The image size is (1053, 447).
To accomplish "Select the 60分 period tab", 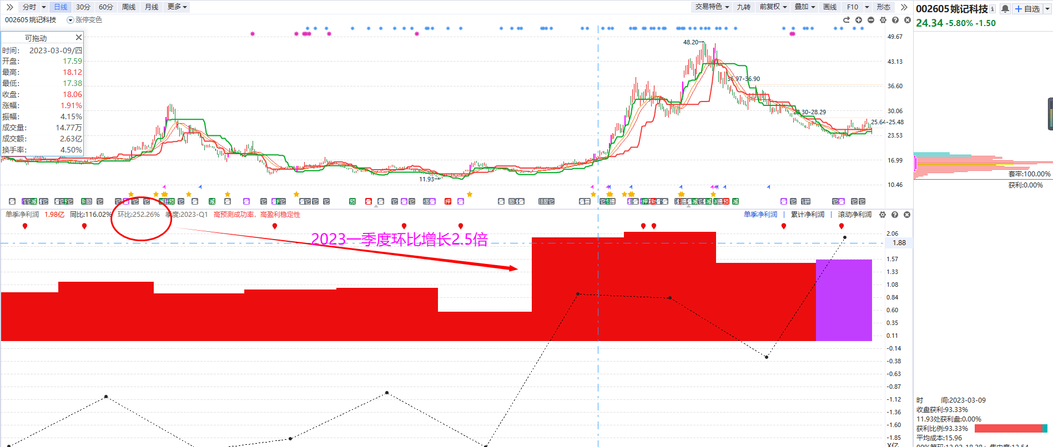I will tap(105, 7).
